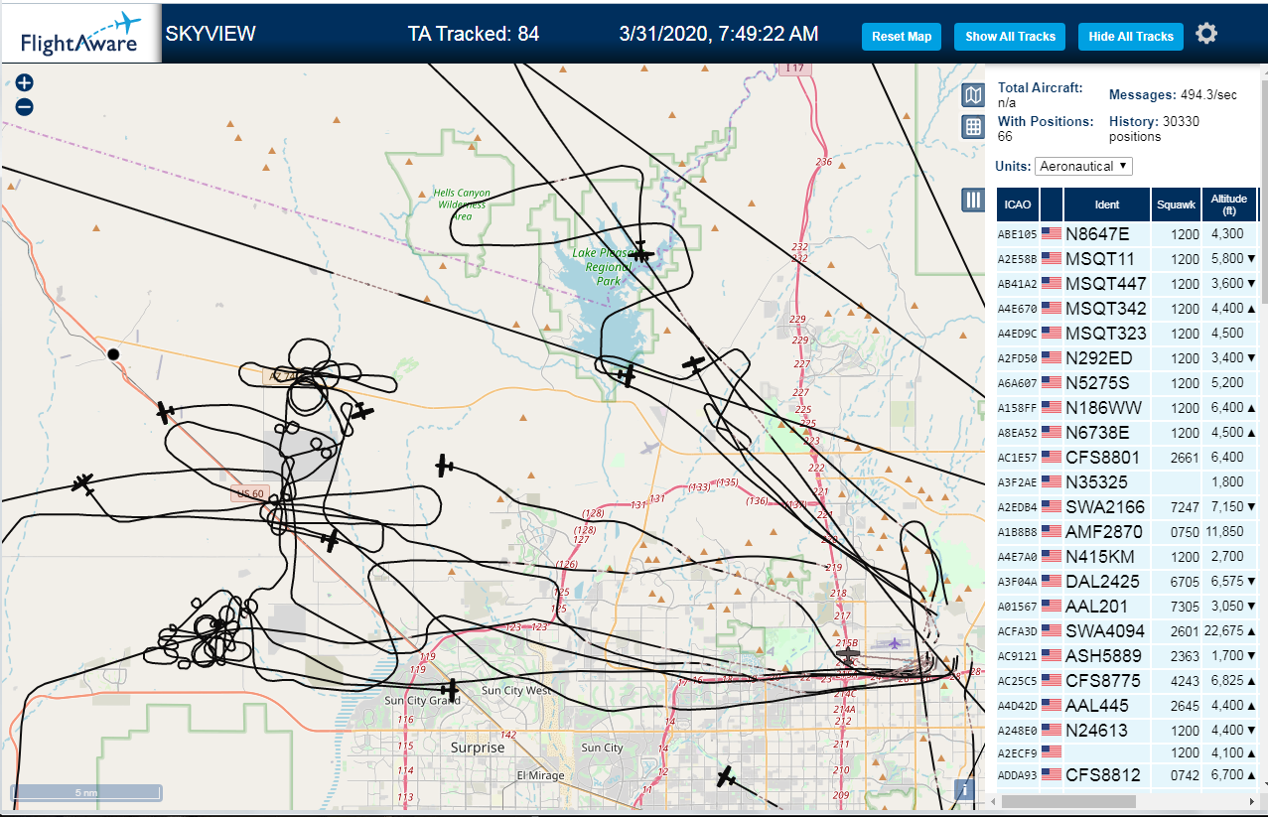Open the map layers icon
Viewport: 1268px width, 817px height.
pos(973,95)
